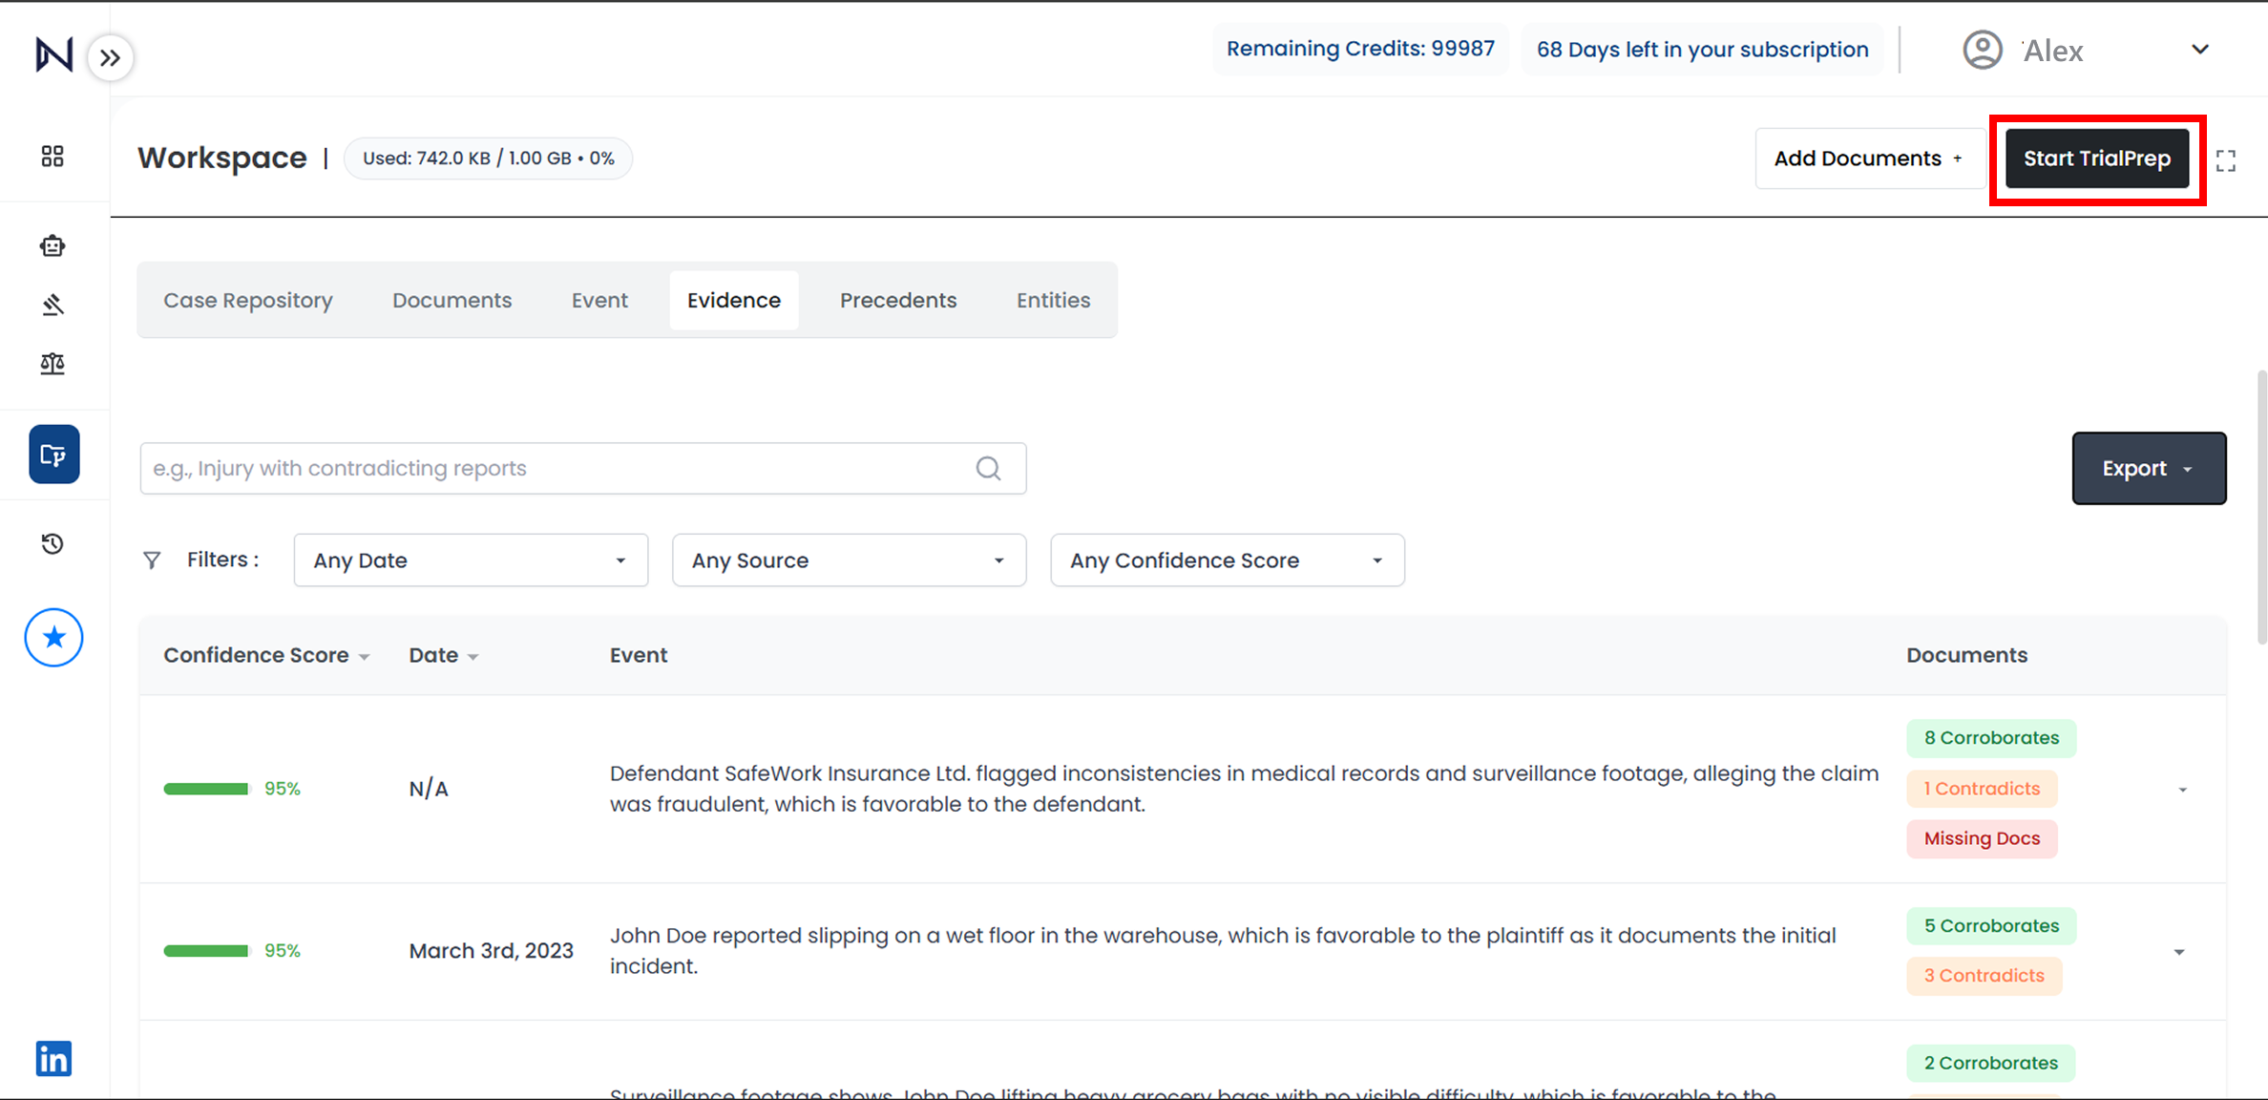
Task: Click the evidence search input field
Action: pos(554,468)
